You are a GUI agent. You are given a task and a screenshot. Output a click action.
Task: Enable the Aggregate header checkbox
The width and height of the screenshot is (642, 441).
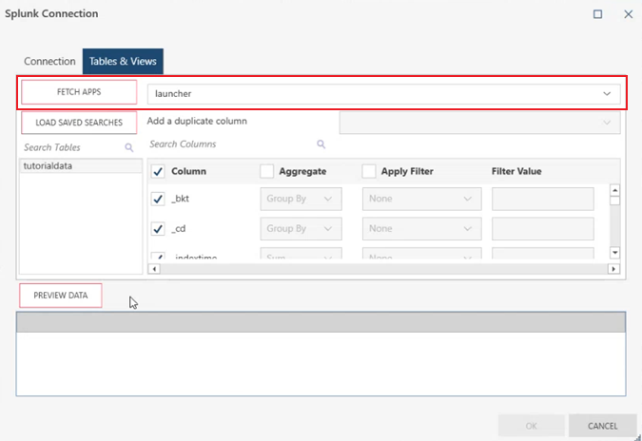pyautogui.click(x=267, y=171)
